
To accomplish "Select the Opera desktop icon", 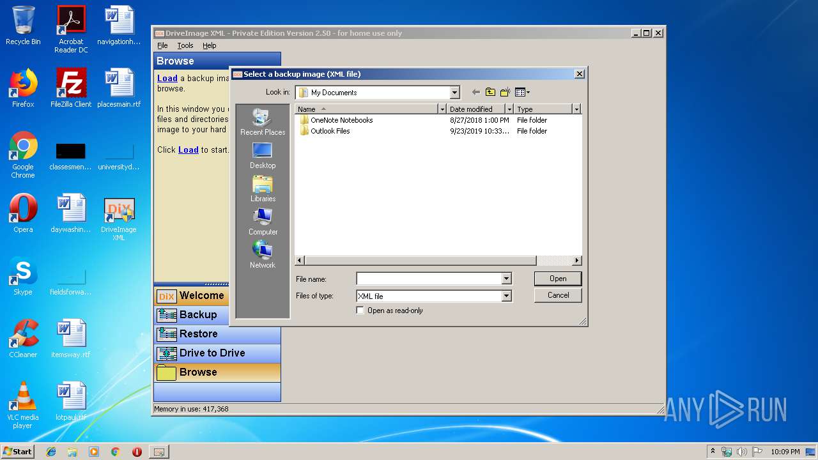I will click(23, 213).
